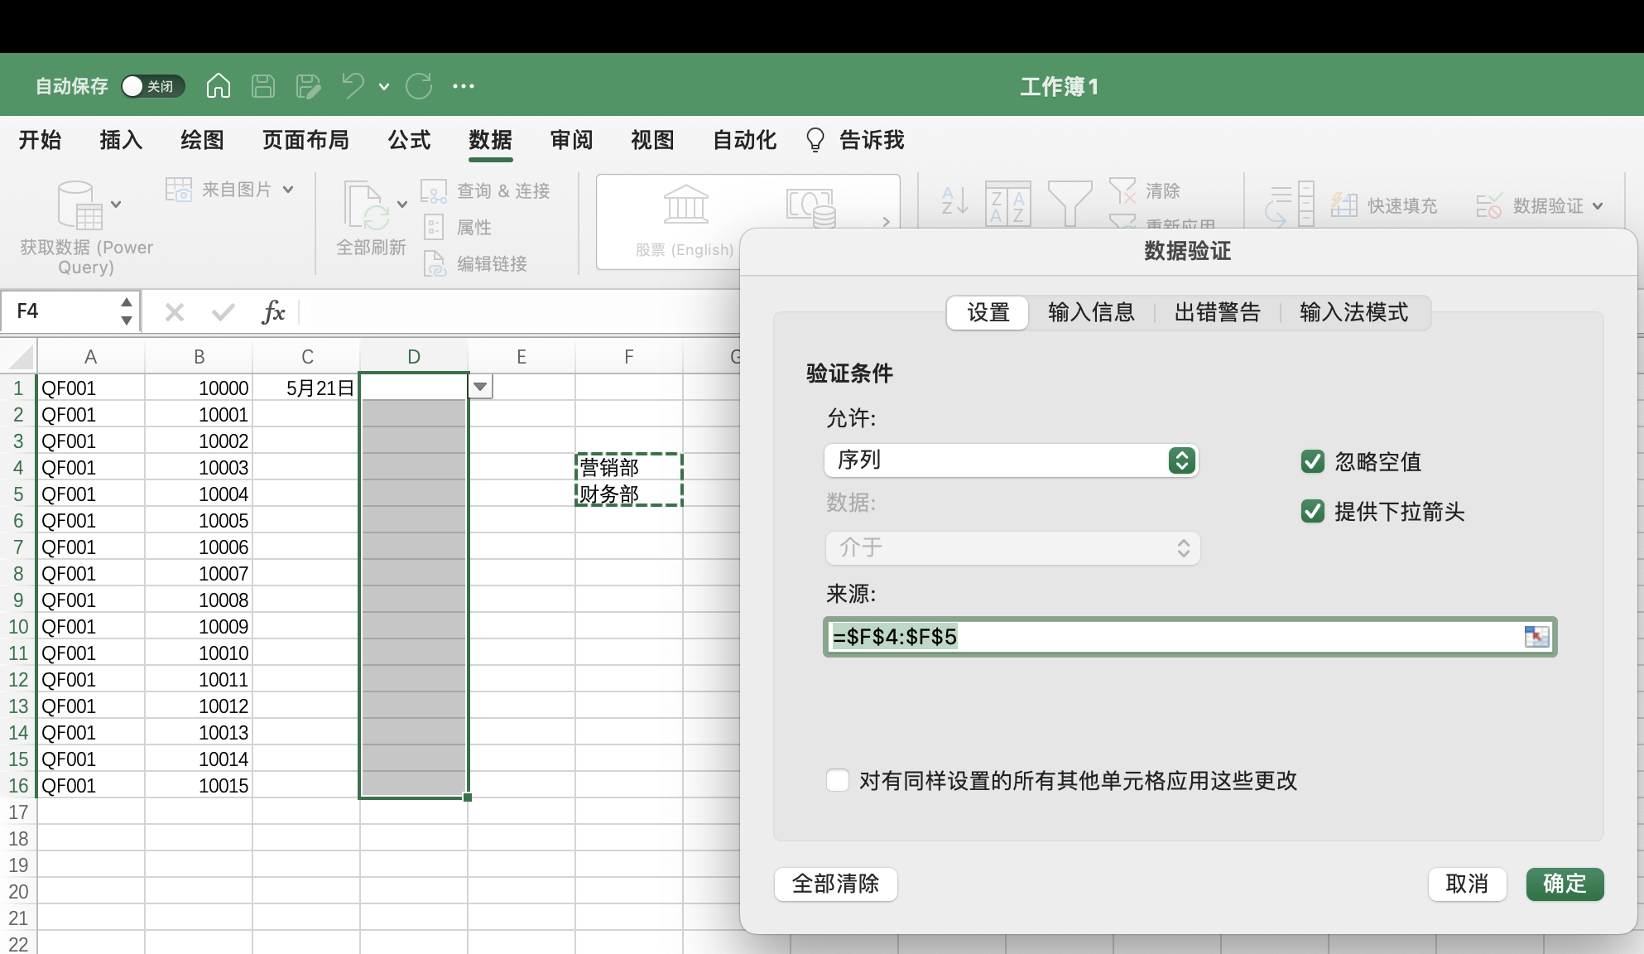Expand the 获取数据 dropdown arrow
This screenshot has height=954, width=1644.
(116, 205)
